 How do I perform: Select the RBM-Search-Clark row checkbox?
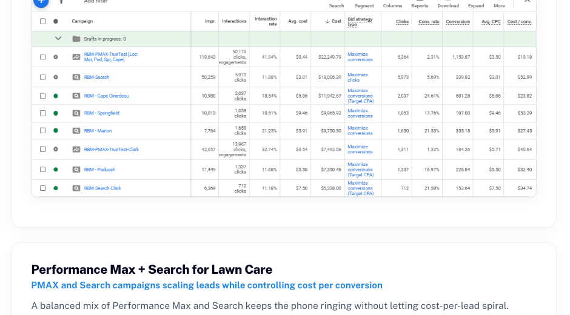pyautogui.click(x=42, y=188)
